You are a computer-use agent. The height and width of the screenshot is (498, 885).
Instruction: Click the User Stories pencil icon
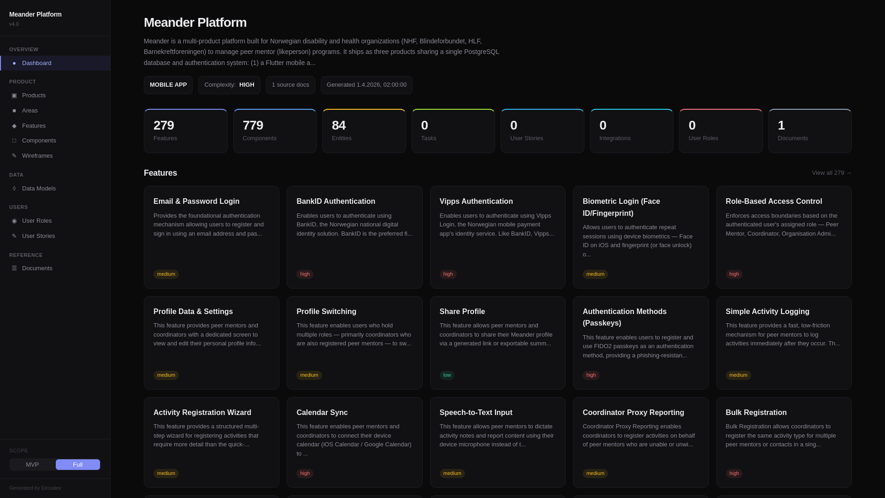point(14,236)
